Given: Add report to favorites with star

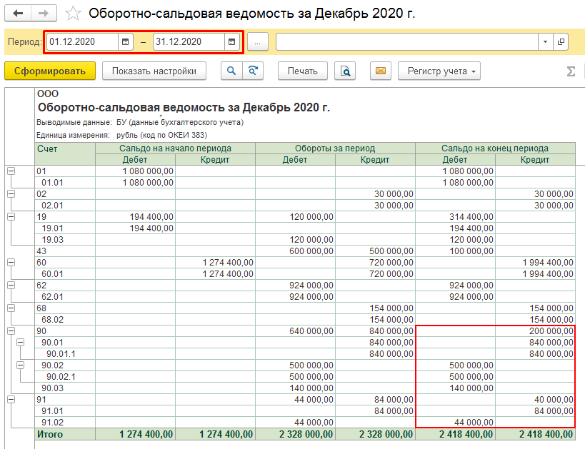Looking at the screenshot, I should pyautogui.click(x=72, y=14).
